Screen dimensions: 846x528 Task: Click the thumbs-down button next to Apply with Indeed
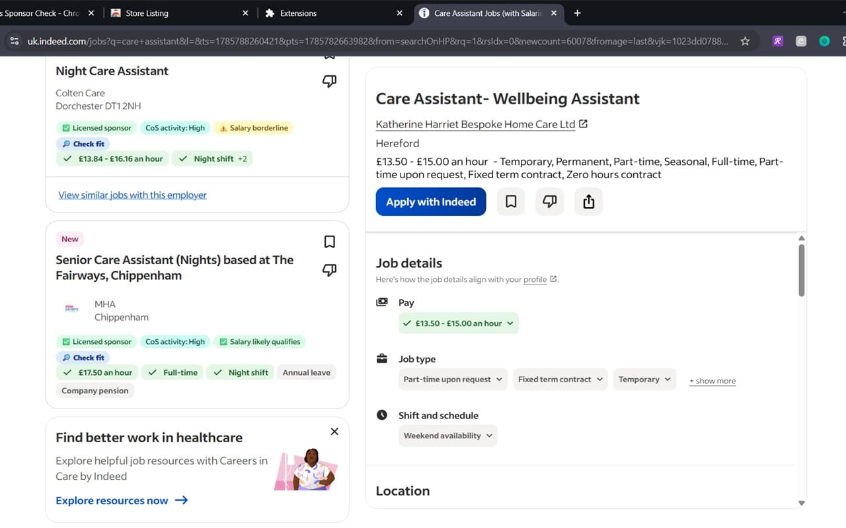pyautogui.click(x=550, y=202)
